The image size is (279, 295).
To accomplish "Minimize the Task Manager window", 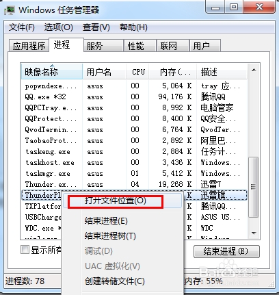I will [x=215, y=8].
